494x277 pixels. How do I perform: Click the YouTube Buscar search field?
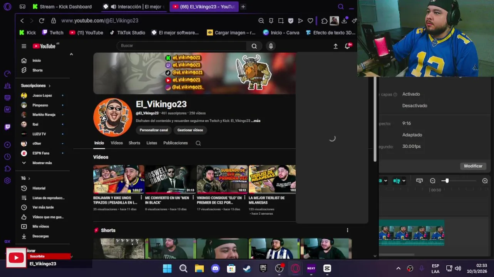coord(182,46)
